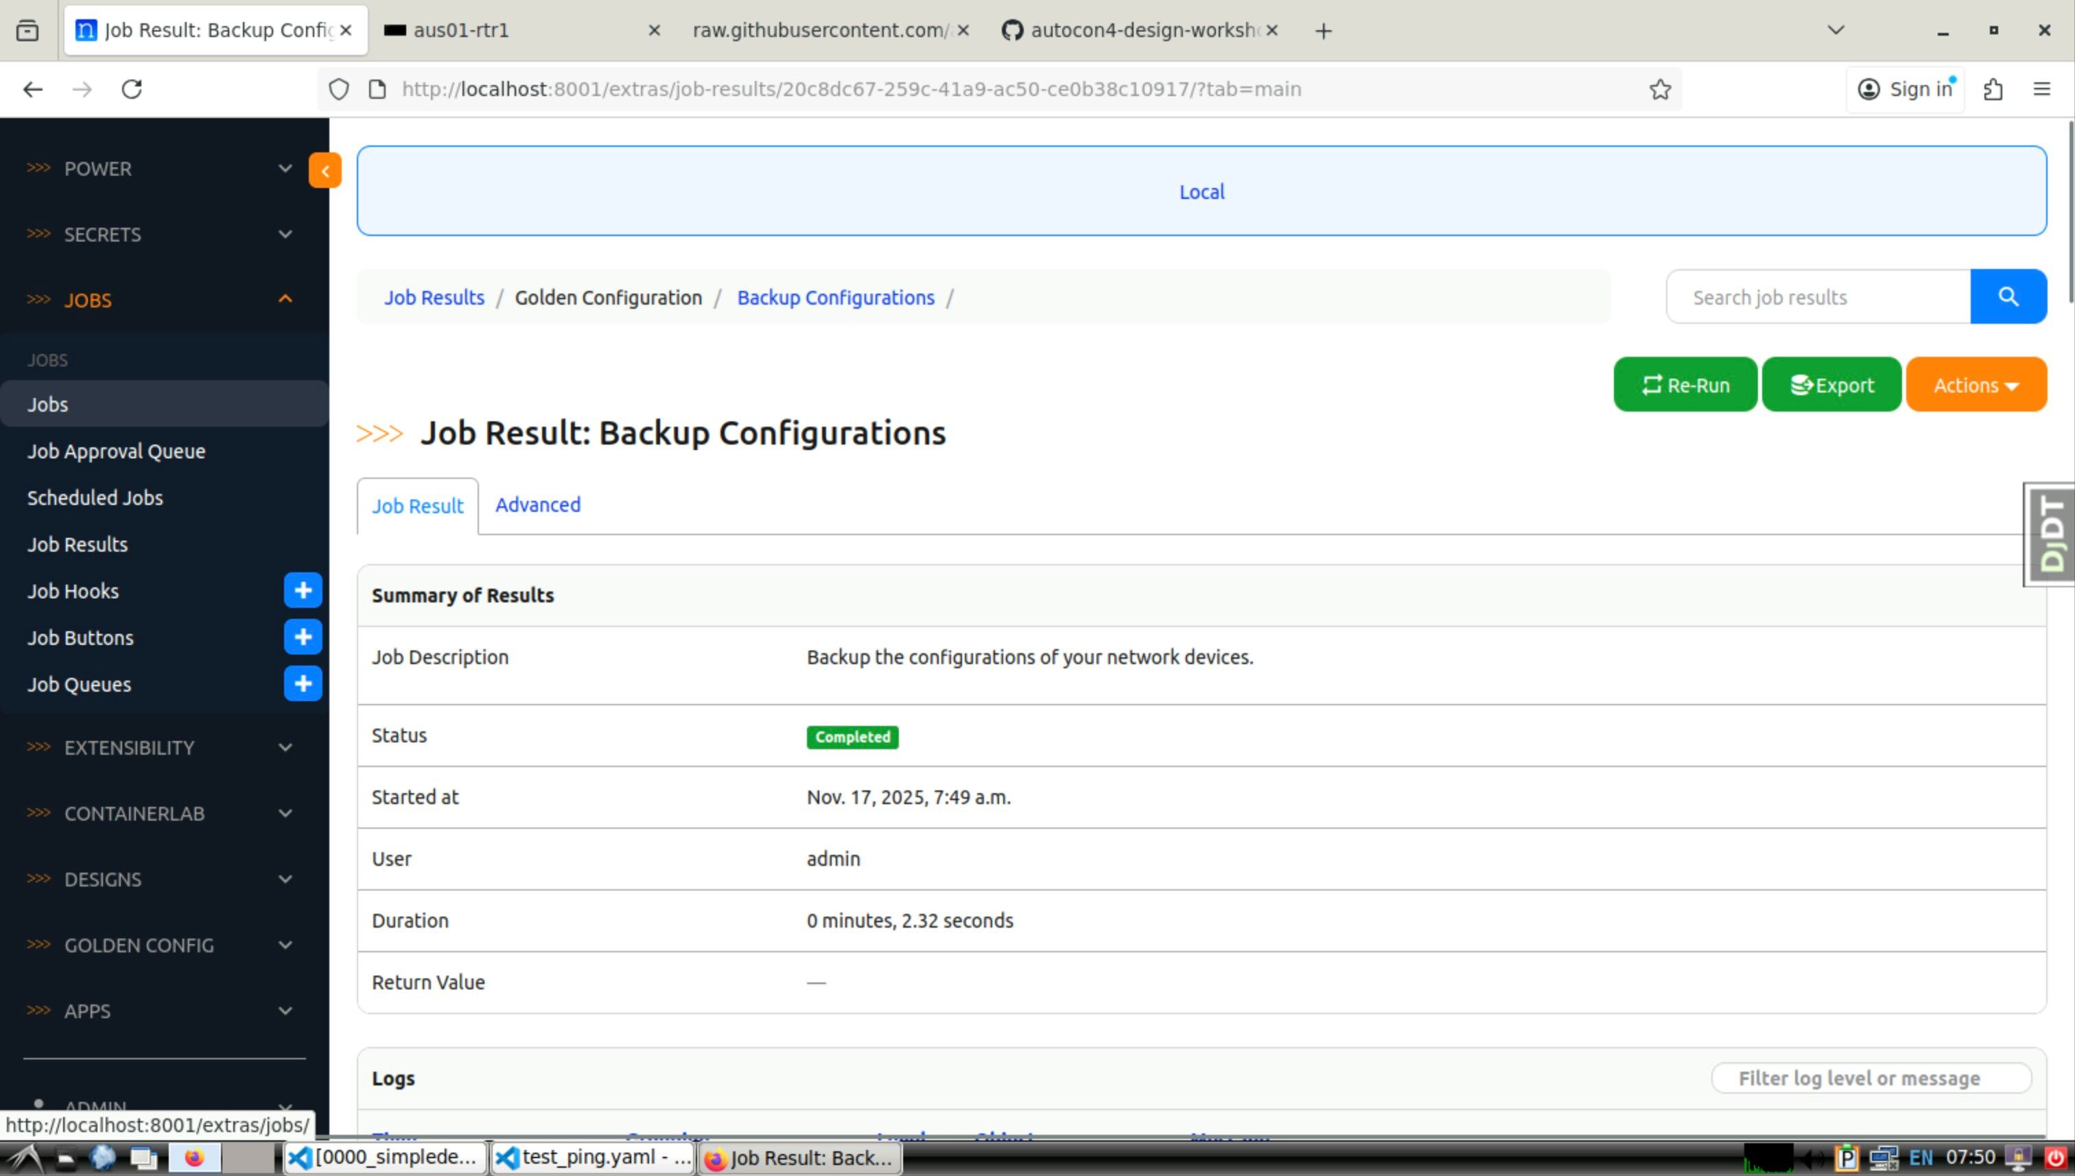The height and width of the screenshot is (1176, 2075).
Task: Switch to the Advanced tab
Action: (x=537, y=505)
